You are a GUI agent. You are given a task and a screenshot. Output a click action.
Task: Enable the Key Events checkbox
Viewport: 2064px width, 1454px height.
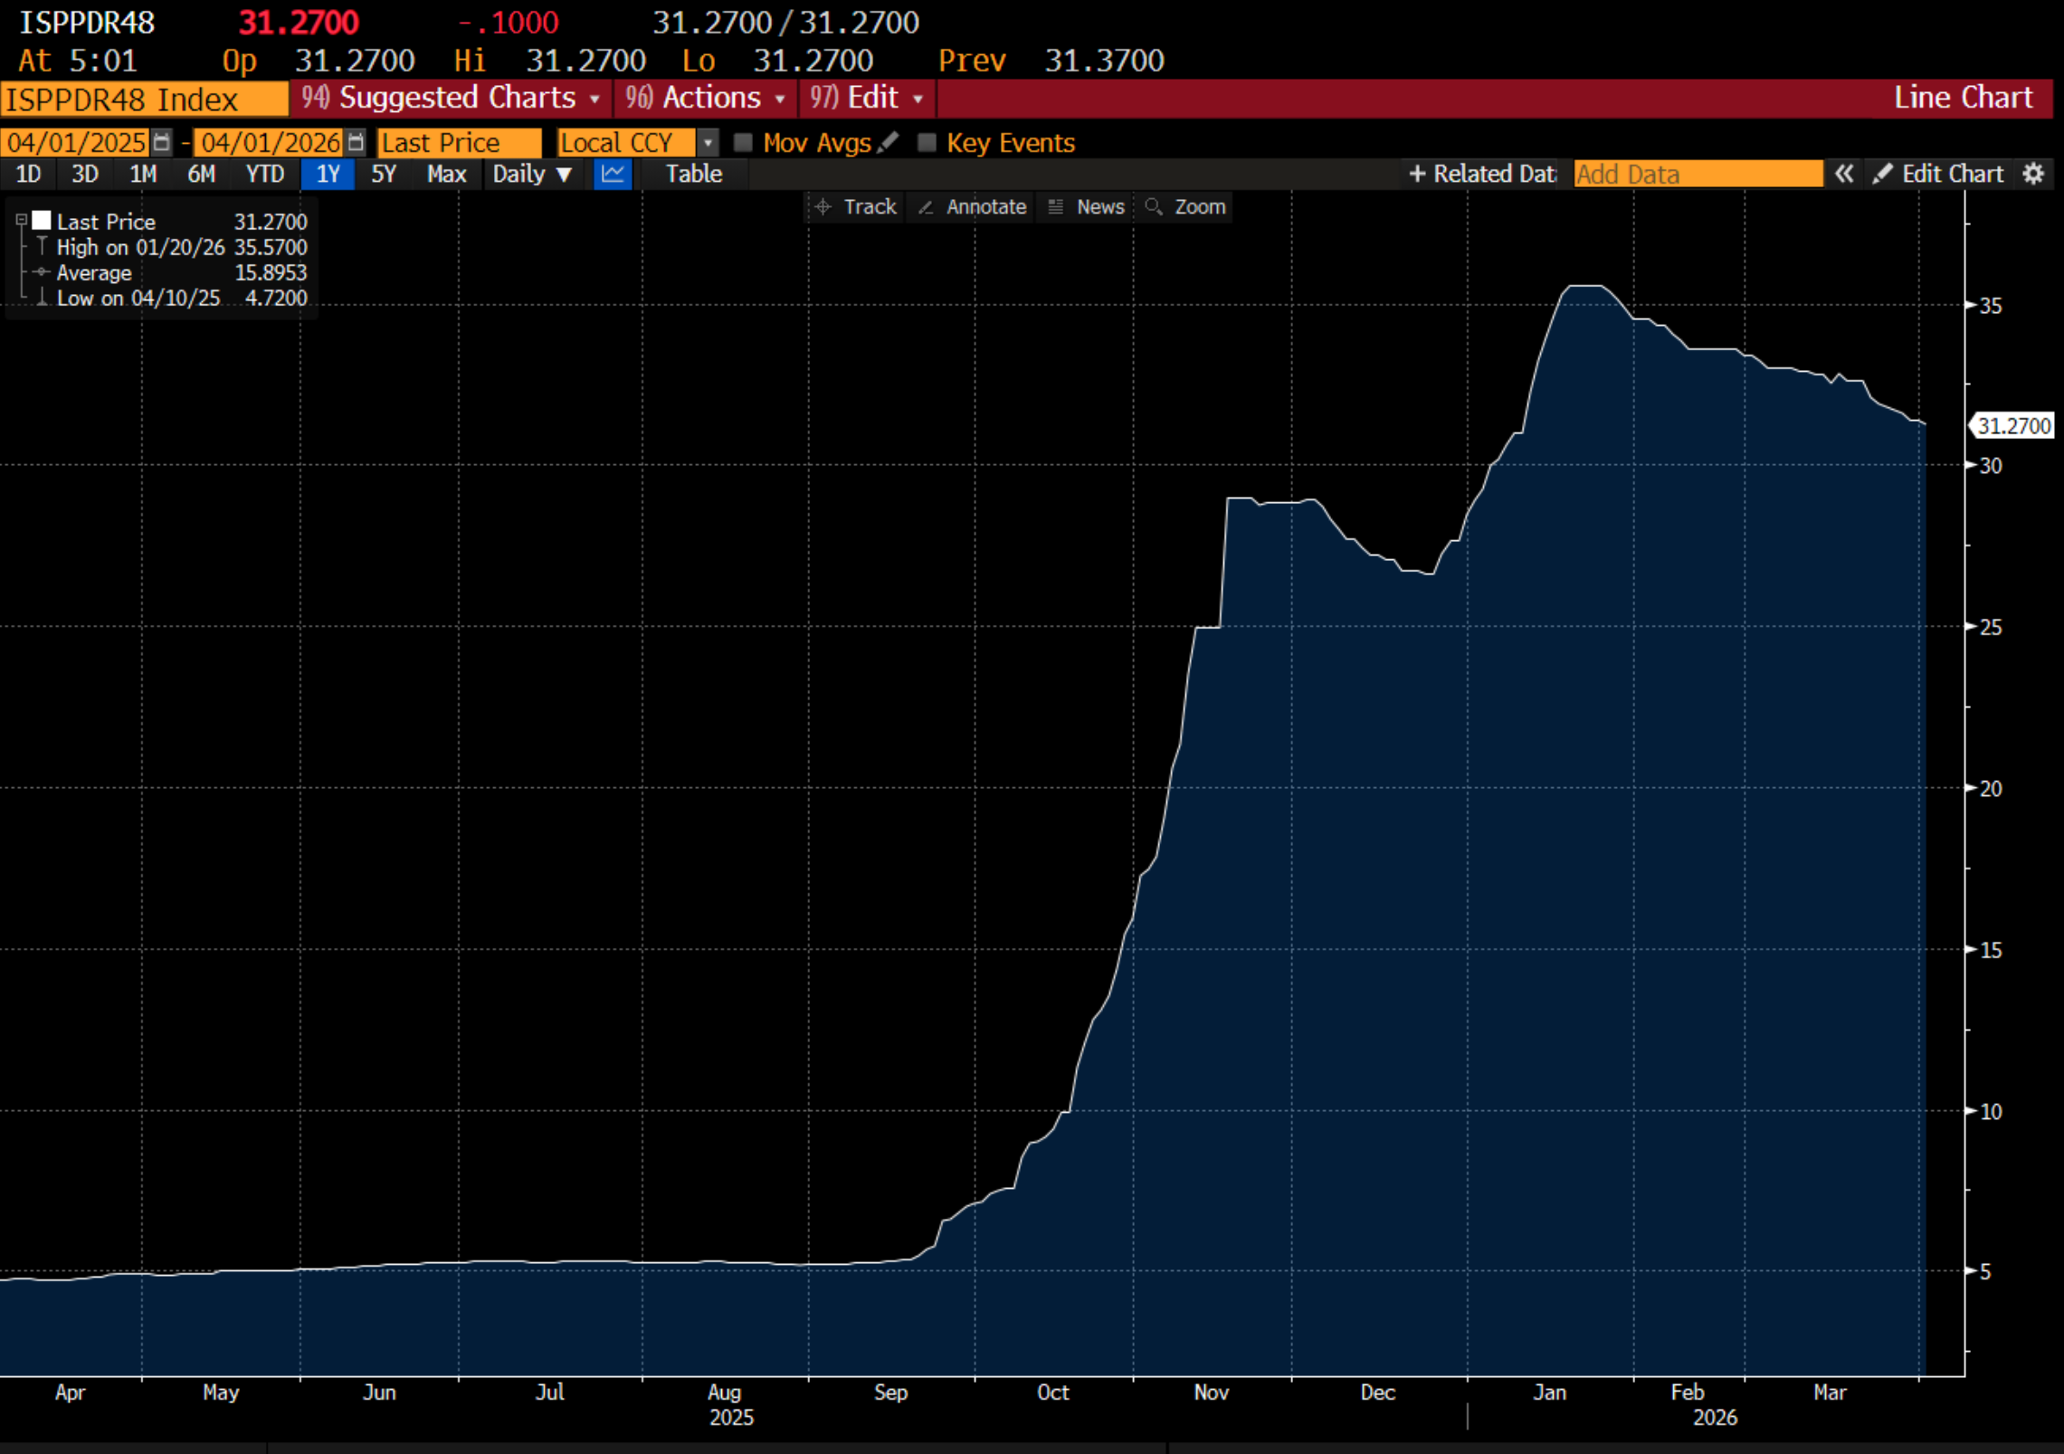point(927,142)
